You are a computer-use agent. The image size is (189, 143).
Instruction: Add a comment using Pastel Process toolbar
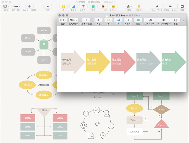click(x=113, y=6)
